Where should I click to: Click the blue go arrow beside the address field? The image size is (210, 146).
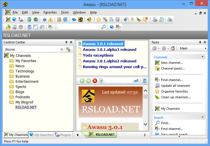click(136, 81)
